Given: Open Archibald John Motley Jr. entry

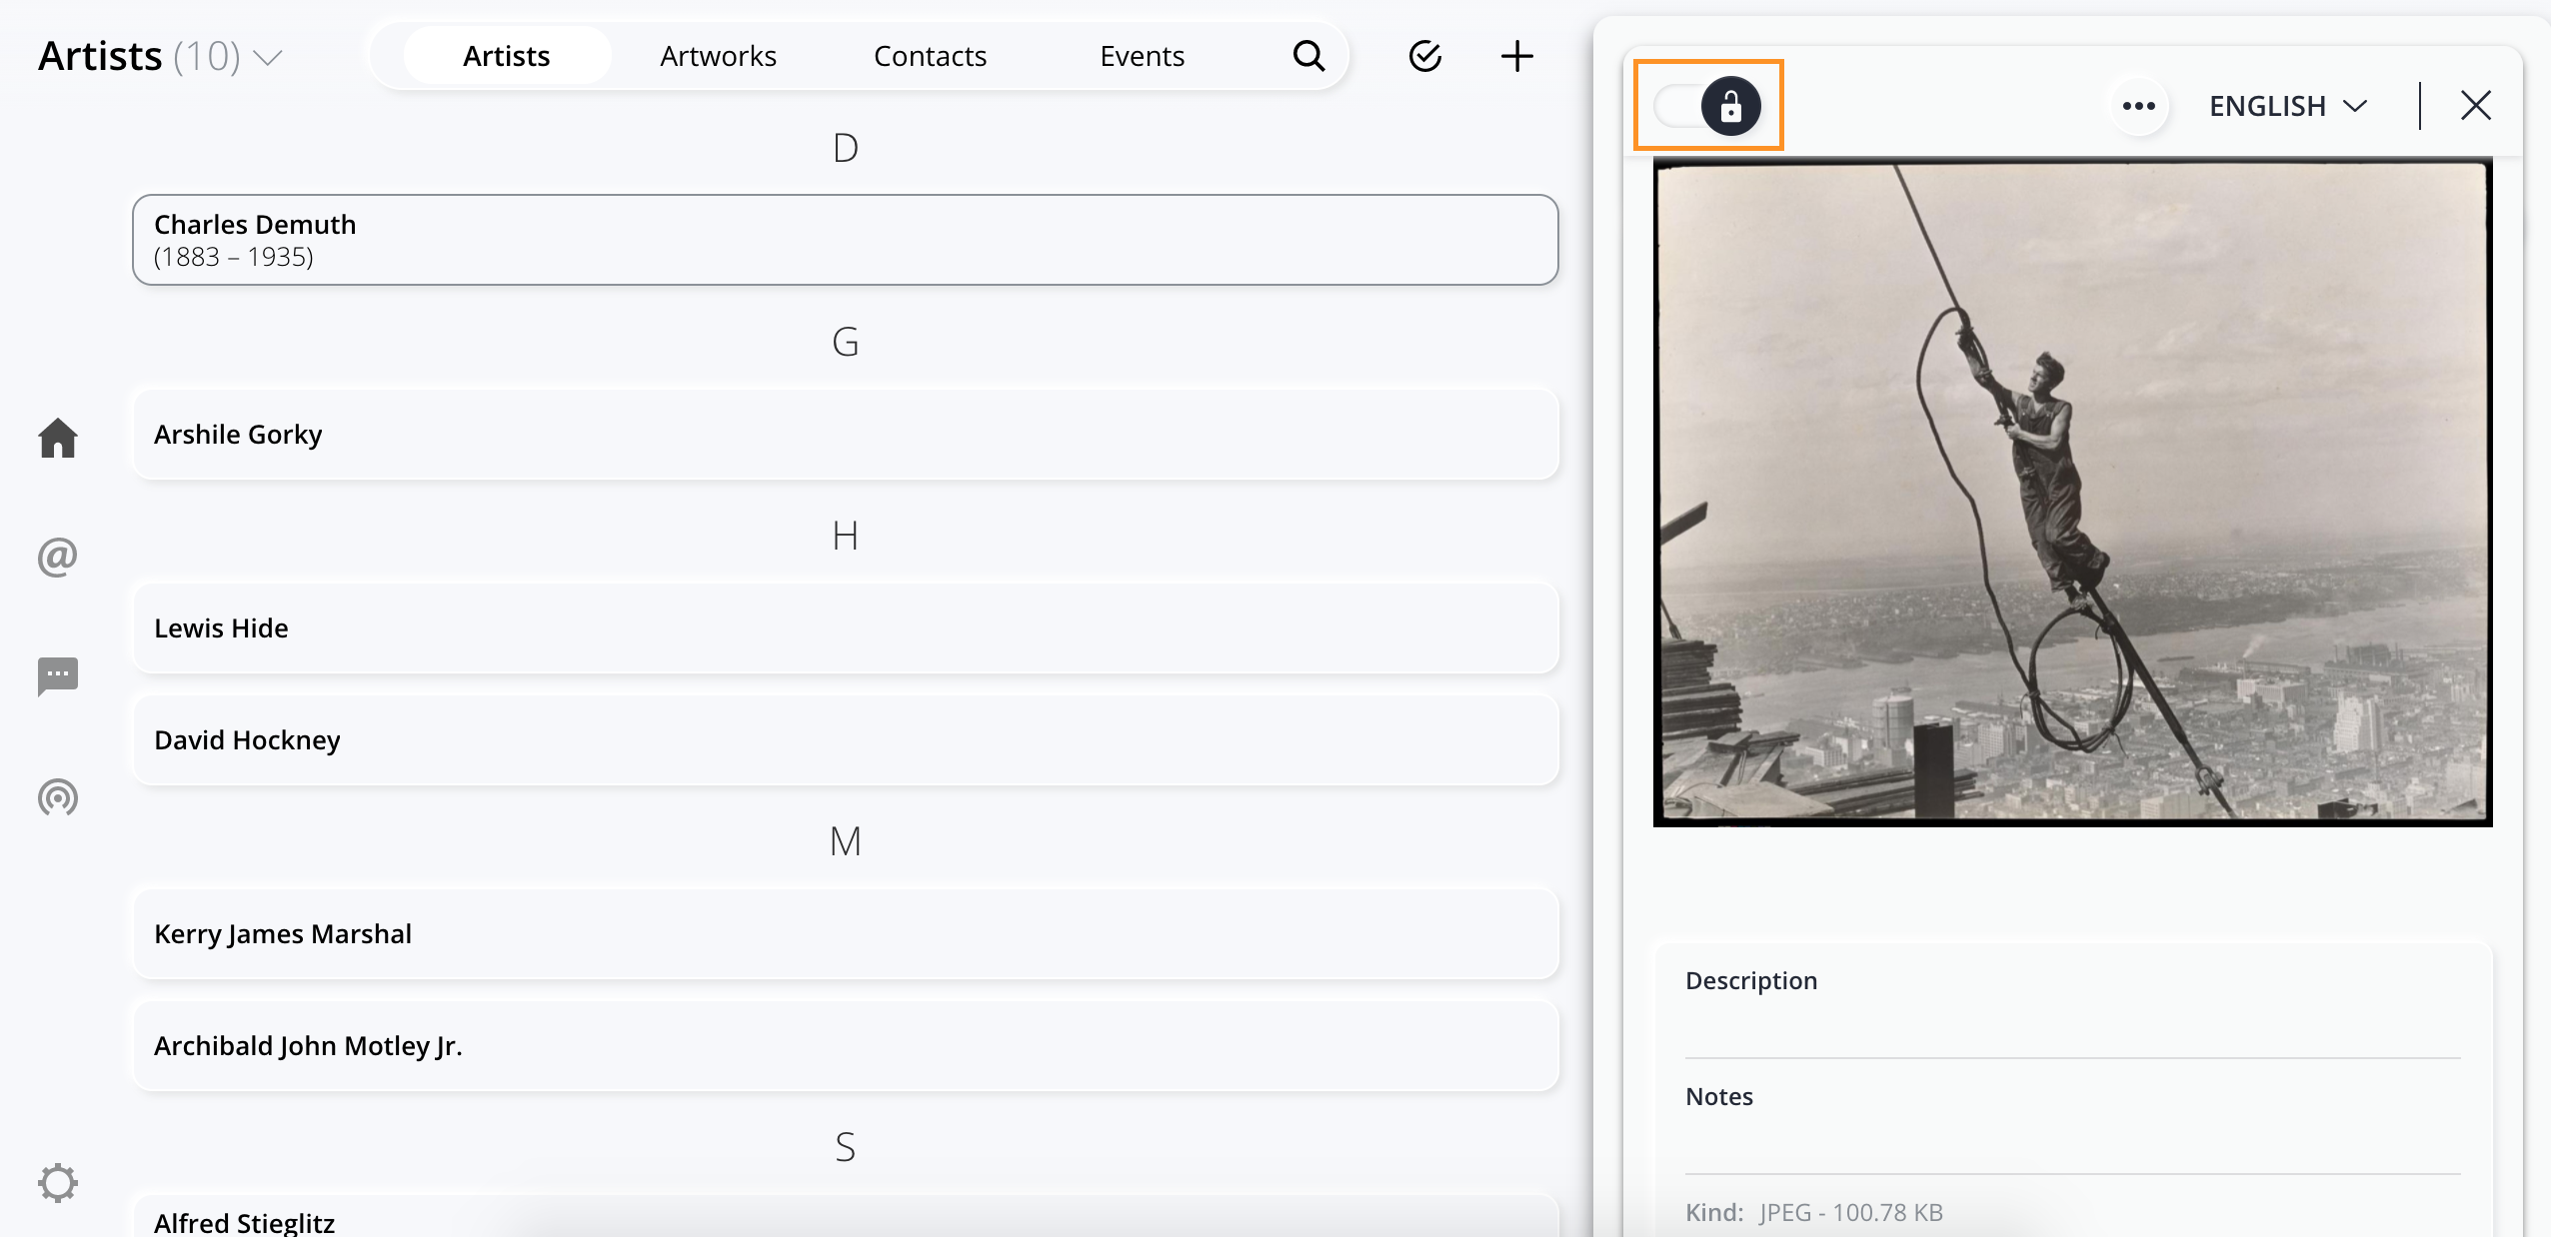Looking at the screenshot, I should [x=846, y=1046].
